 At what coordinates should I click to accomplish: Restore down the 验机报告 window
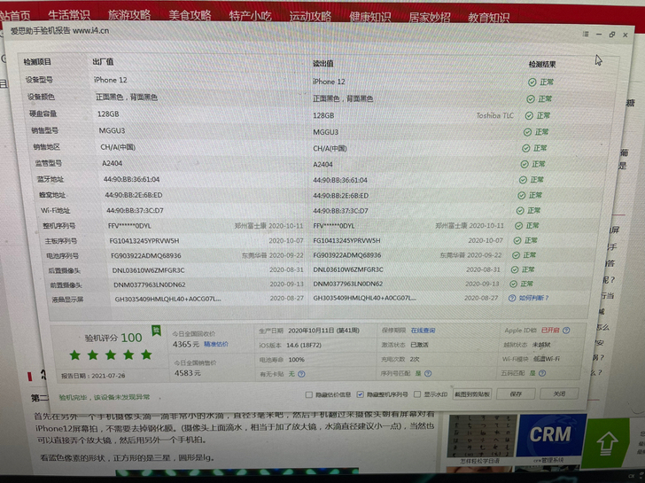coord(612,35)
